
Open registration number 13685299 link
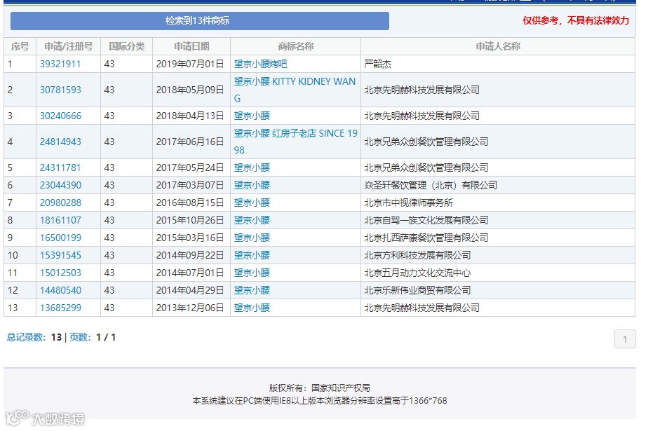tap(60, 308)
